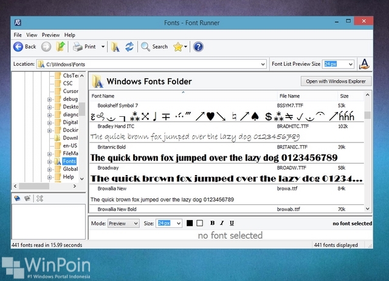Click the Font Runner app icon in title bar
The height and width of the screenshot is (281, 389).
18,23
